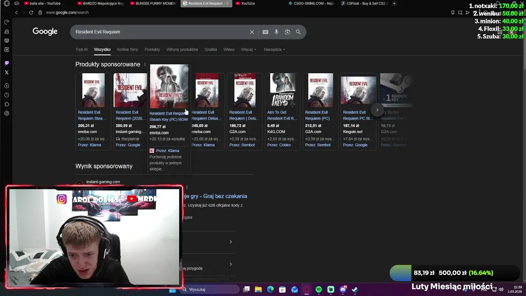Image resolution: width=526 pixels, height=296 pixels.
Task: Click the Windows taskbar Wyszukaj search box
Action: (x=210, y=289)
